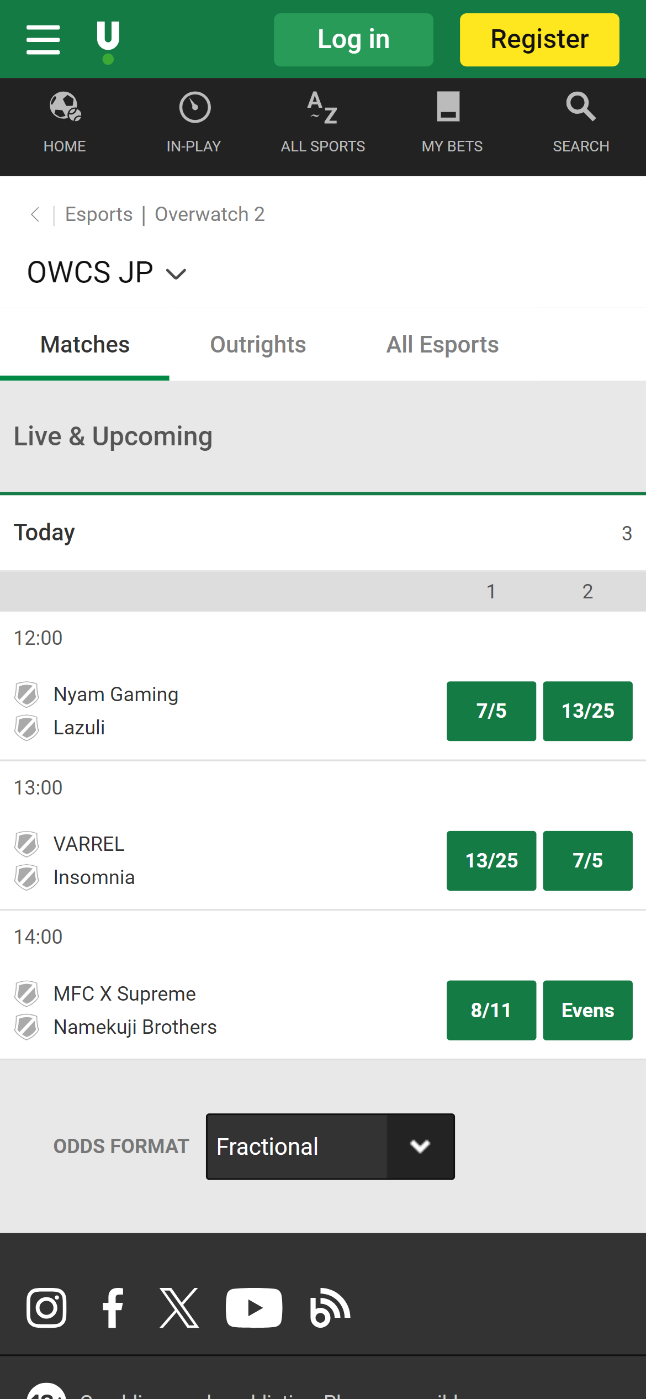646x1399 pixels.
Task: Go back using the breadcrumb arrow
Action: 35,214
